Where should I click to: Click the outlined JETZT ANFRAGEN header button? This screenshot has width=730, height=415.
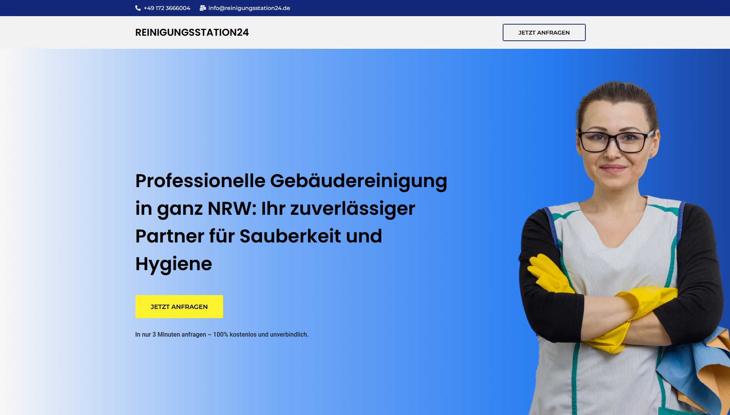544,33
